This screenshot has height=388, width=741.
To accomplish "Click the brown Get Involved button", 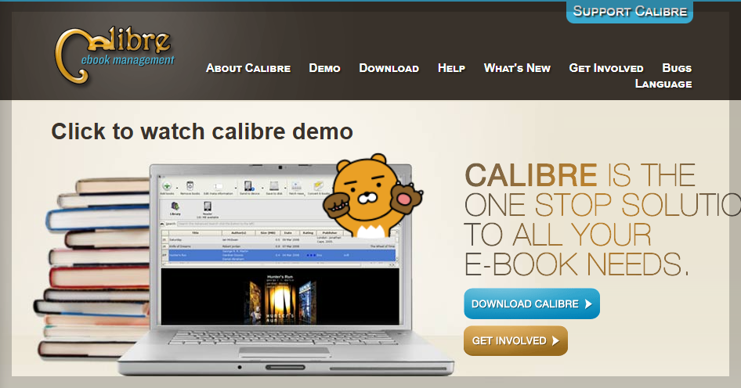I will [515, 341].
